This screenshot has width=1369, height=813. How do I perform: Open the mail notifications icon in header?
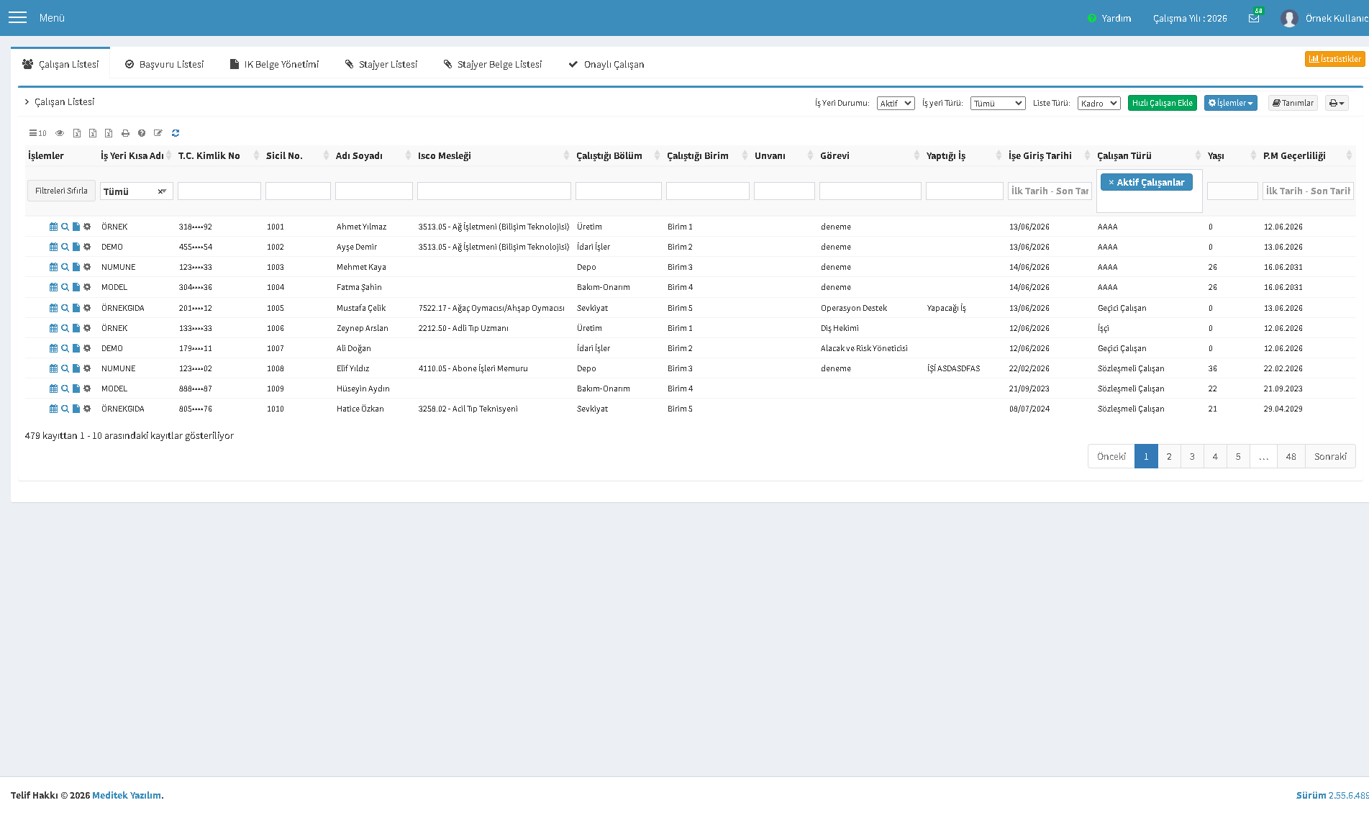tap(1254, 18)
